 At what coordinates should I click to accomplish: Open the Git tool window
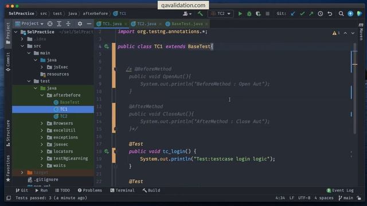(x=22, y=191)
